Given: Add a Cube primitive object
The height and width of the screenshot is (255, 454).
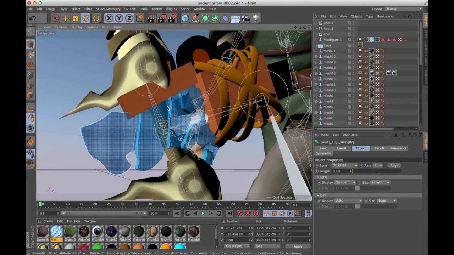Looking at the screenshot, I should (185, 18).
